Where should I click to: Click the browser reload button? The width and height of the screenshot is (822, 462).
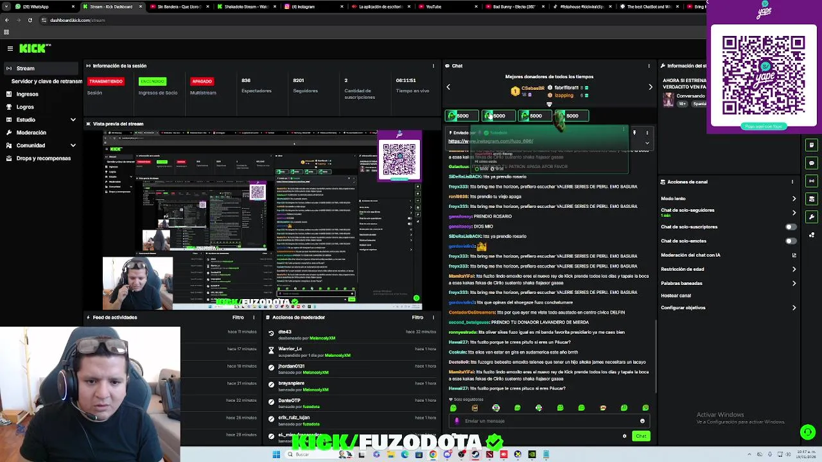tap(30, 20)
